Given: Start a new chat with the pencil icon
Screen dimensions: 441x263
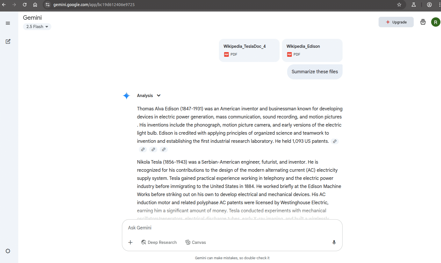Looking at the screenshot, I should coord(8,41).
